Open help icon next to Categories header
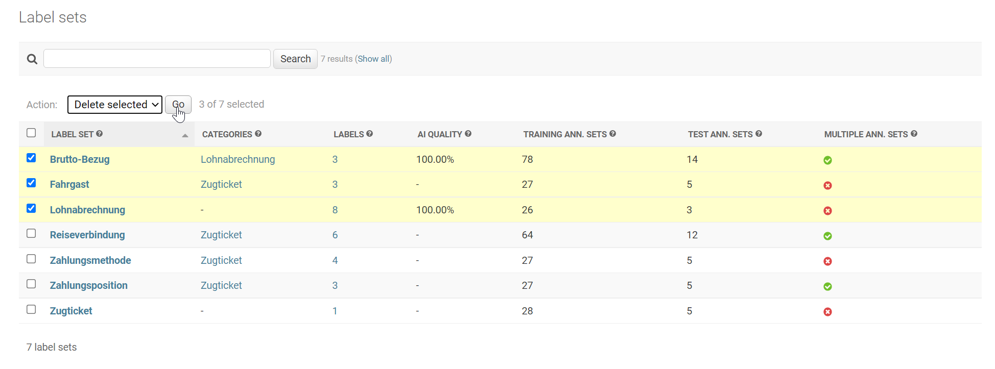 click(x=258, y=134)
